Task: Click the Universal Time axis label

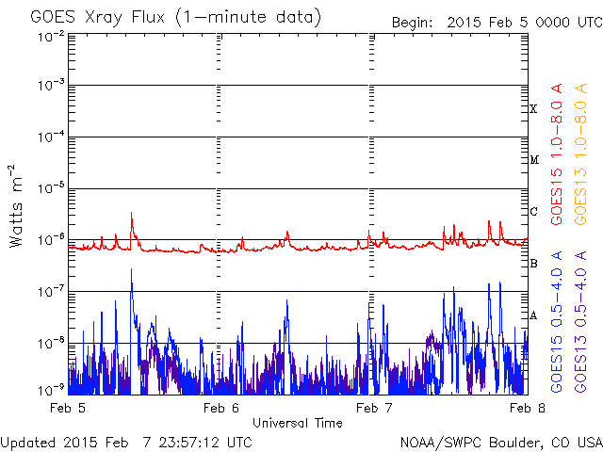Action: click(297, 423)
